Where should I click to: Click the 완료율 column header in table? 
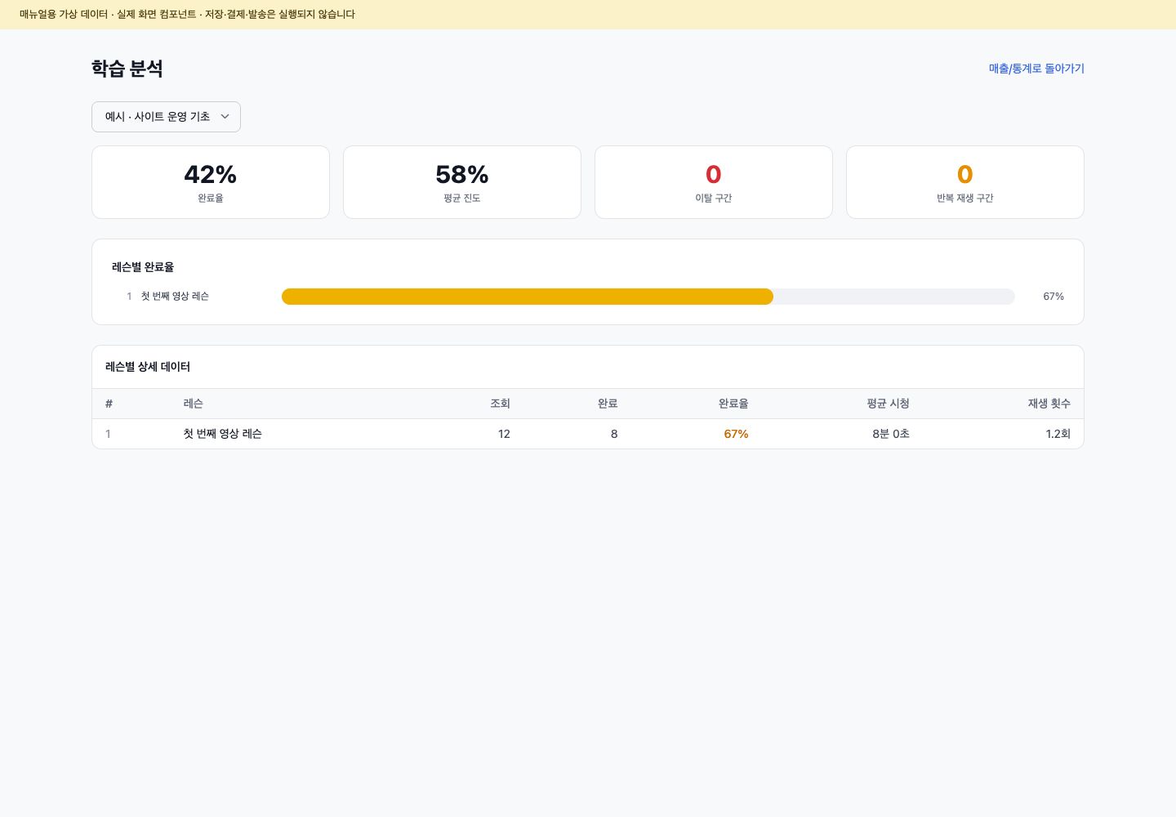pos(733,404)
